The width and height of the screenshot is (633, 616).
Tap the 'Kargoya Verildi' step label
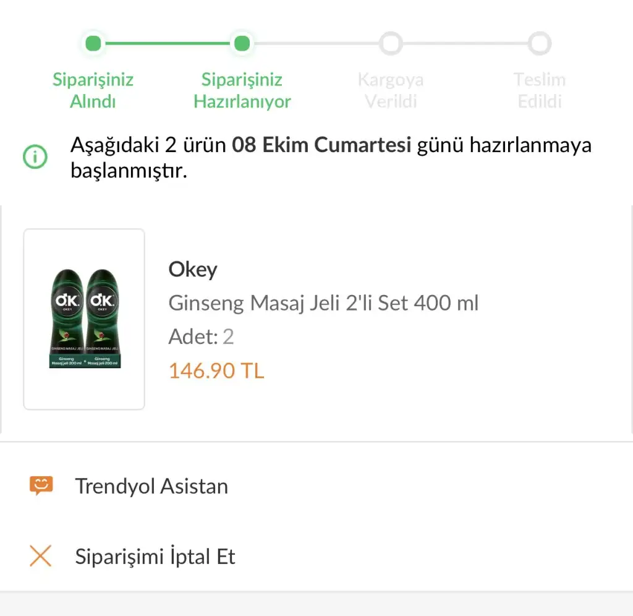tap(391, 90)
